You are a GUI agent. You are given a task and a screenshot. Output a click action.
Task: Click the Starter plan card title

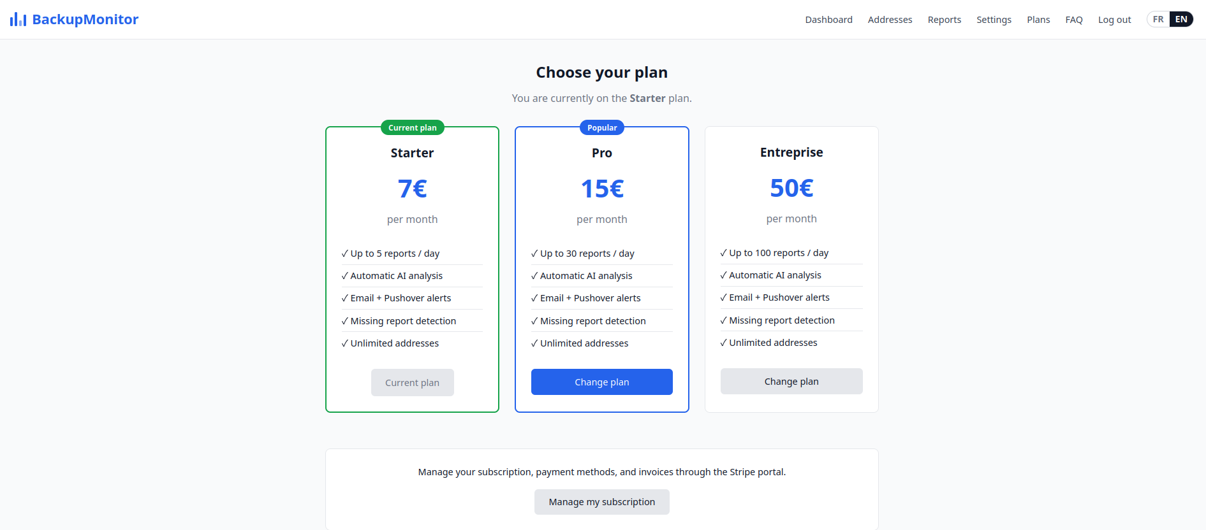coord(412,153)
